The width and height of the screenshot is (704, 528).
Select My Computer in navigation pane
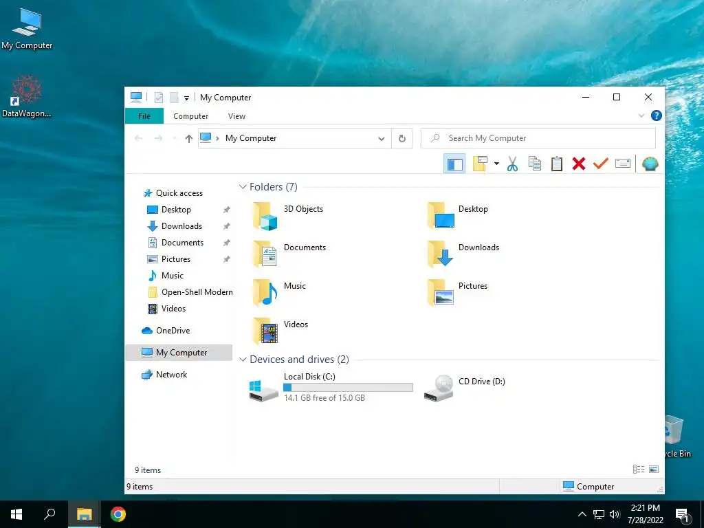click(179, 353)
